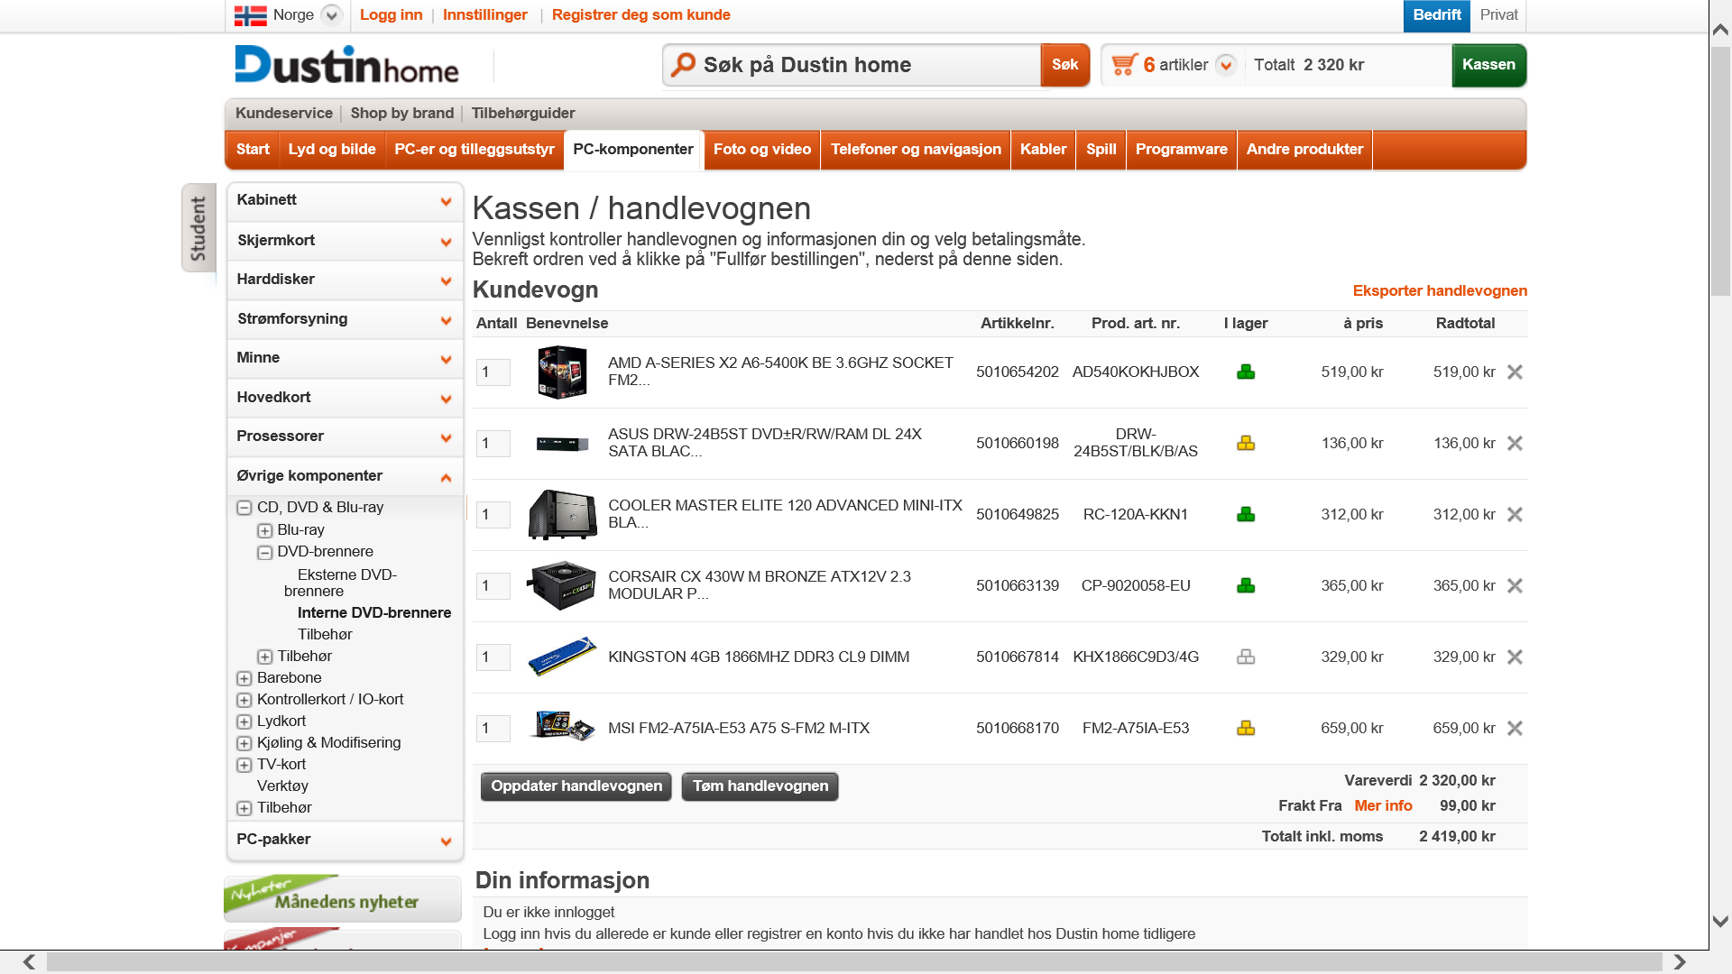
Task: Open Programvare tab
Action: pos(1182,150)
